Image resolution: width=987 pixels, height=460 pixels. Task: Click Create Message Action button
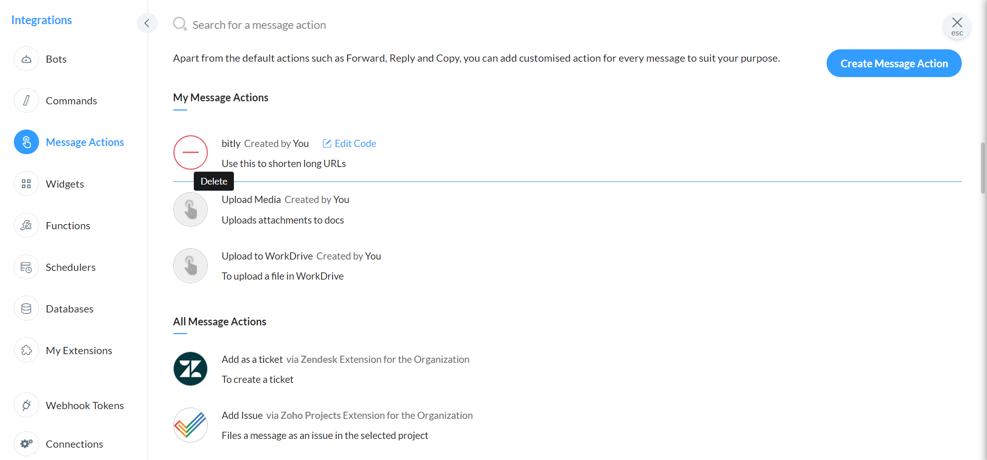[x=894, y=63]
